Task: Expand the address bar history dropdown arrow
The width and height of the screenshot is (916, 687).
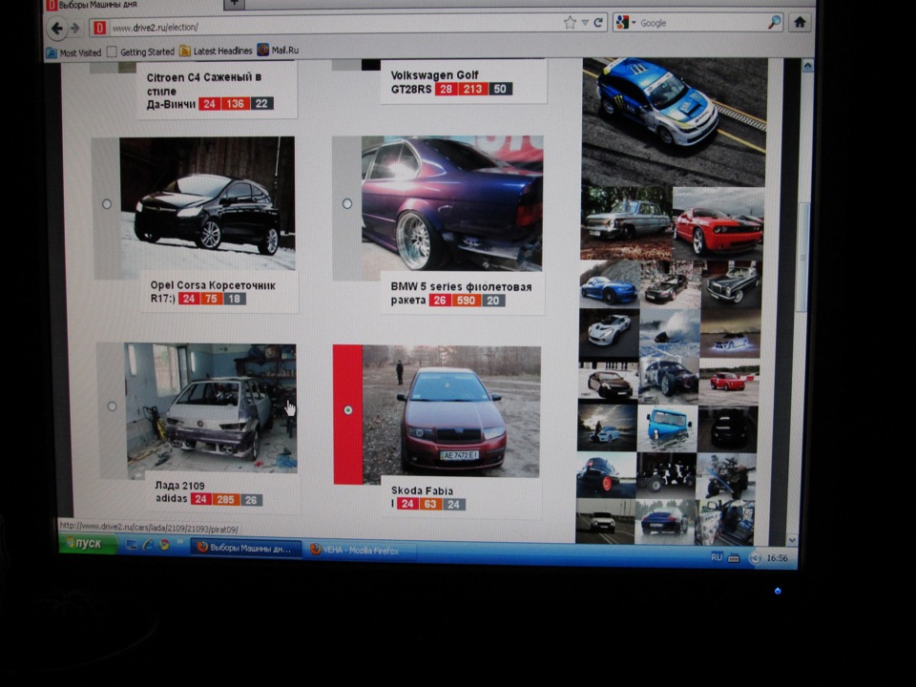Action: coord(585,23)
